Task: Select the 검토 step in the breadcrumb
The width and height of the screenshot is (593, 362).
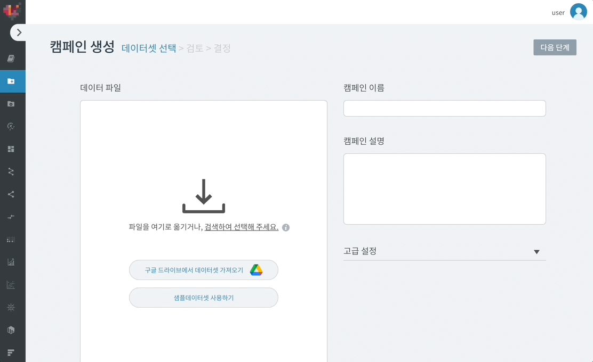Action: (x=194, y=48)
